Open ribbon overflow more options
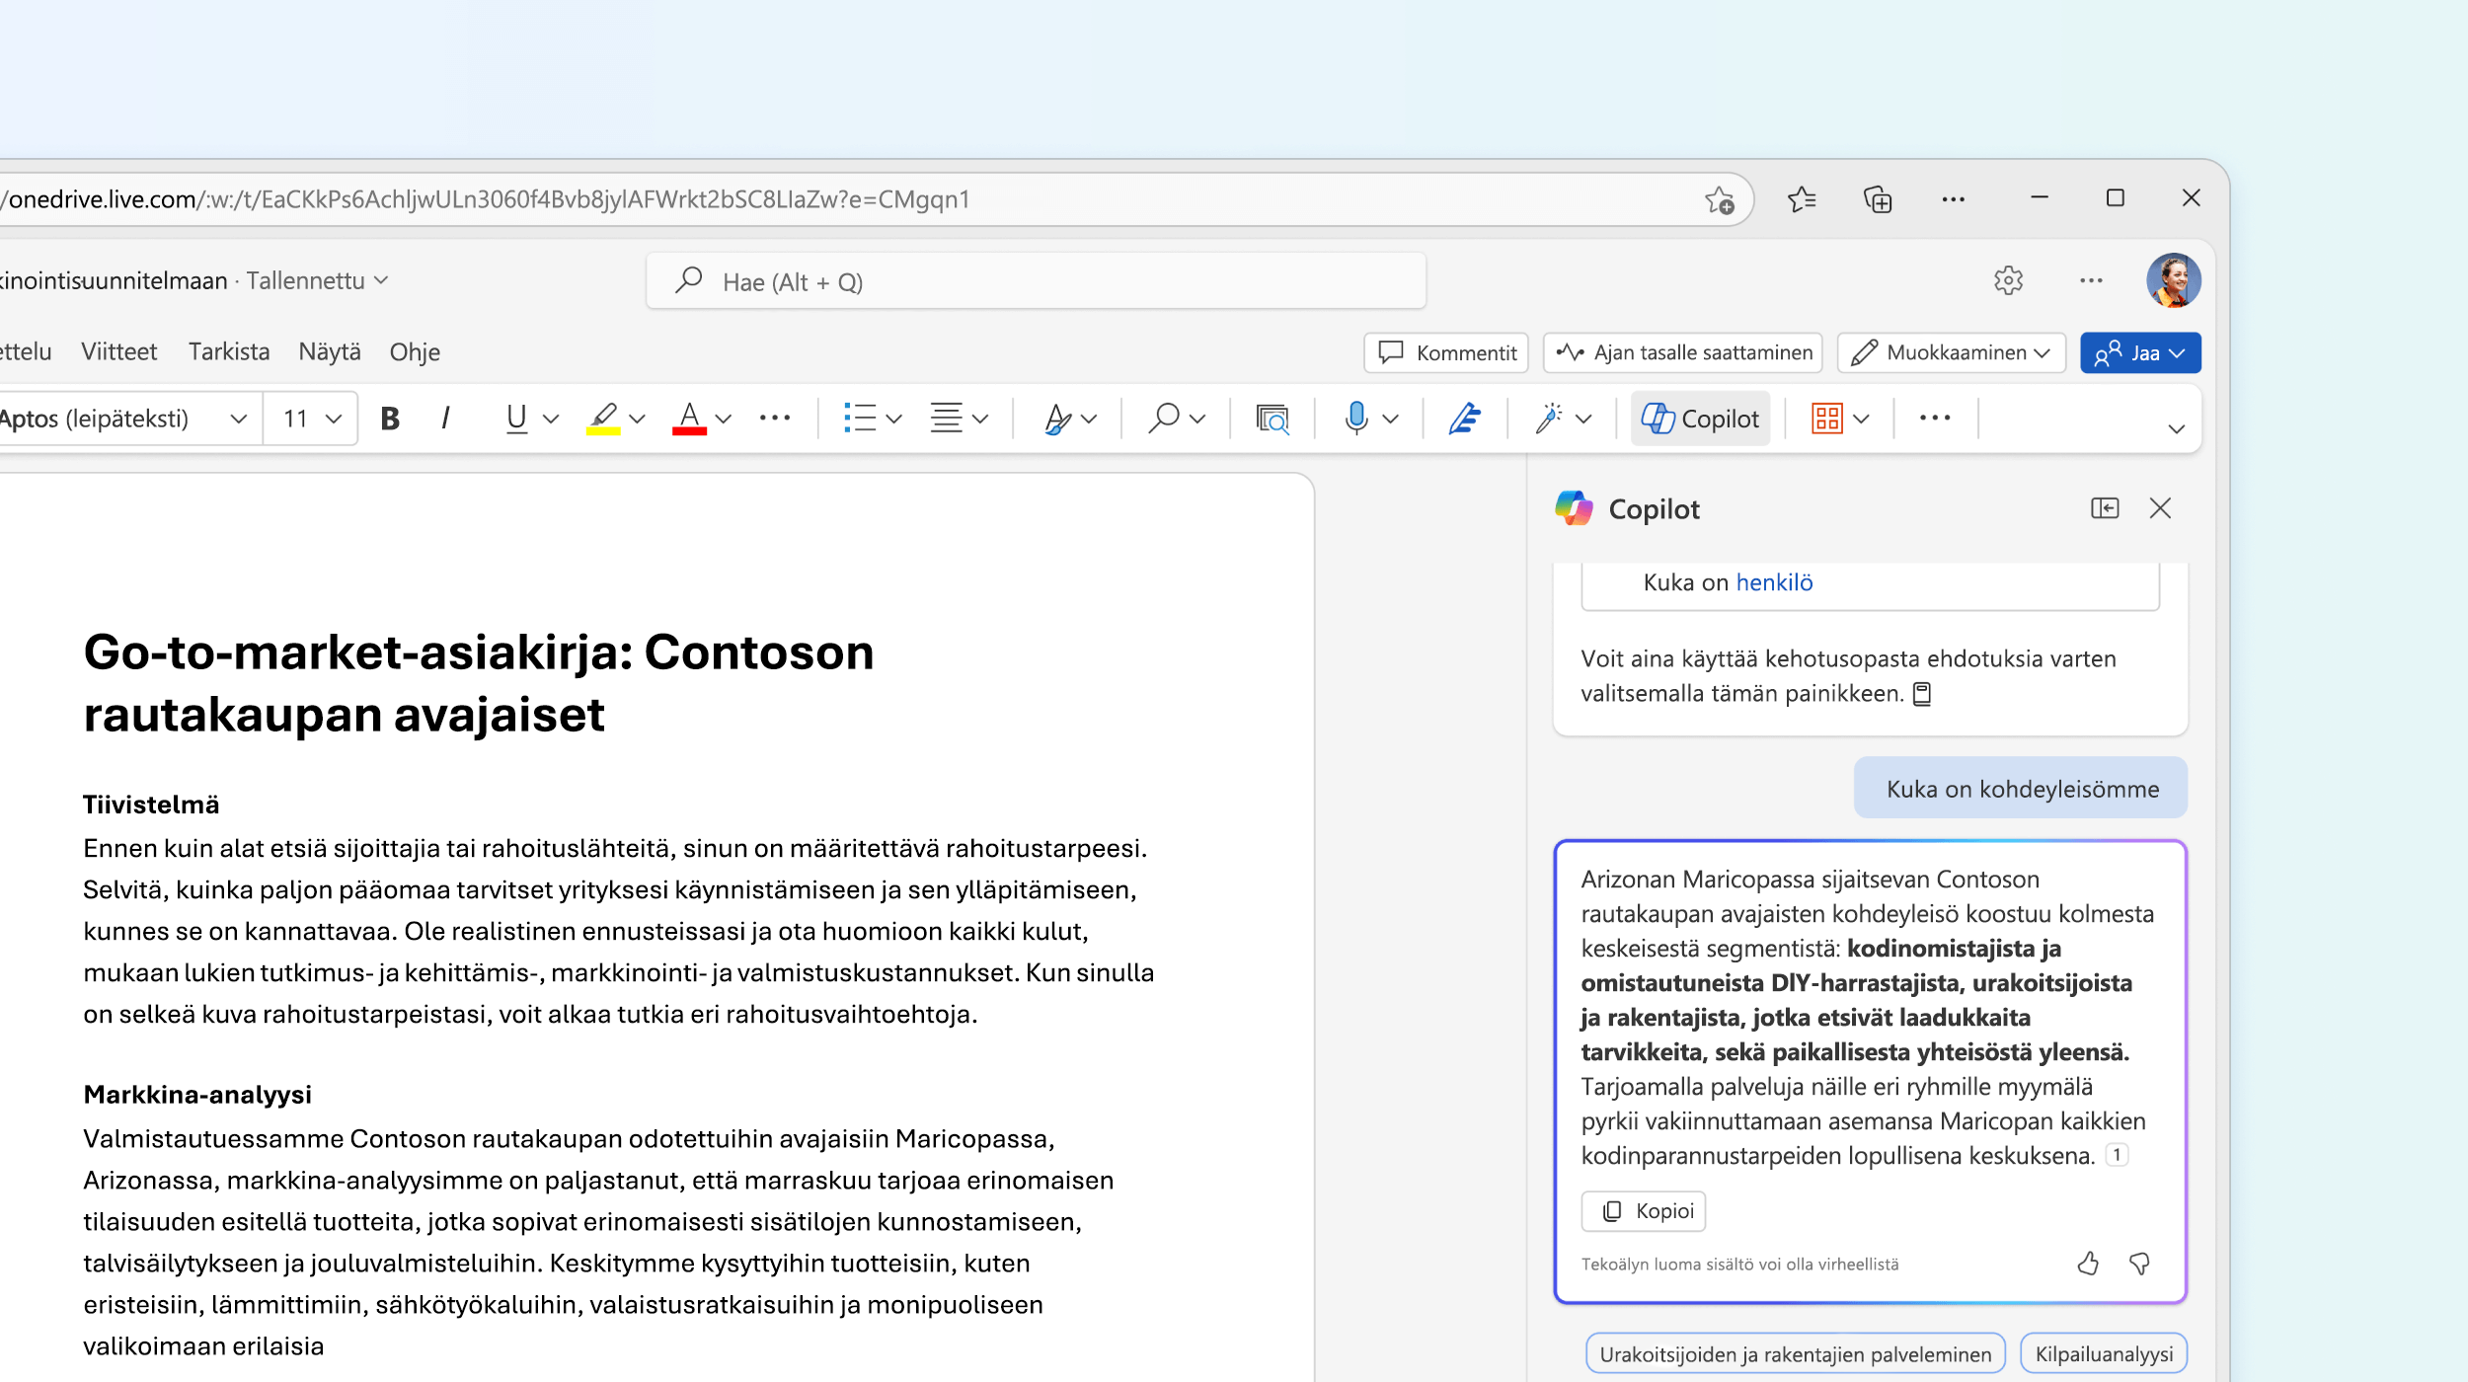 tap(1935, 419)
